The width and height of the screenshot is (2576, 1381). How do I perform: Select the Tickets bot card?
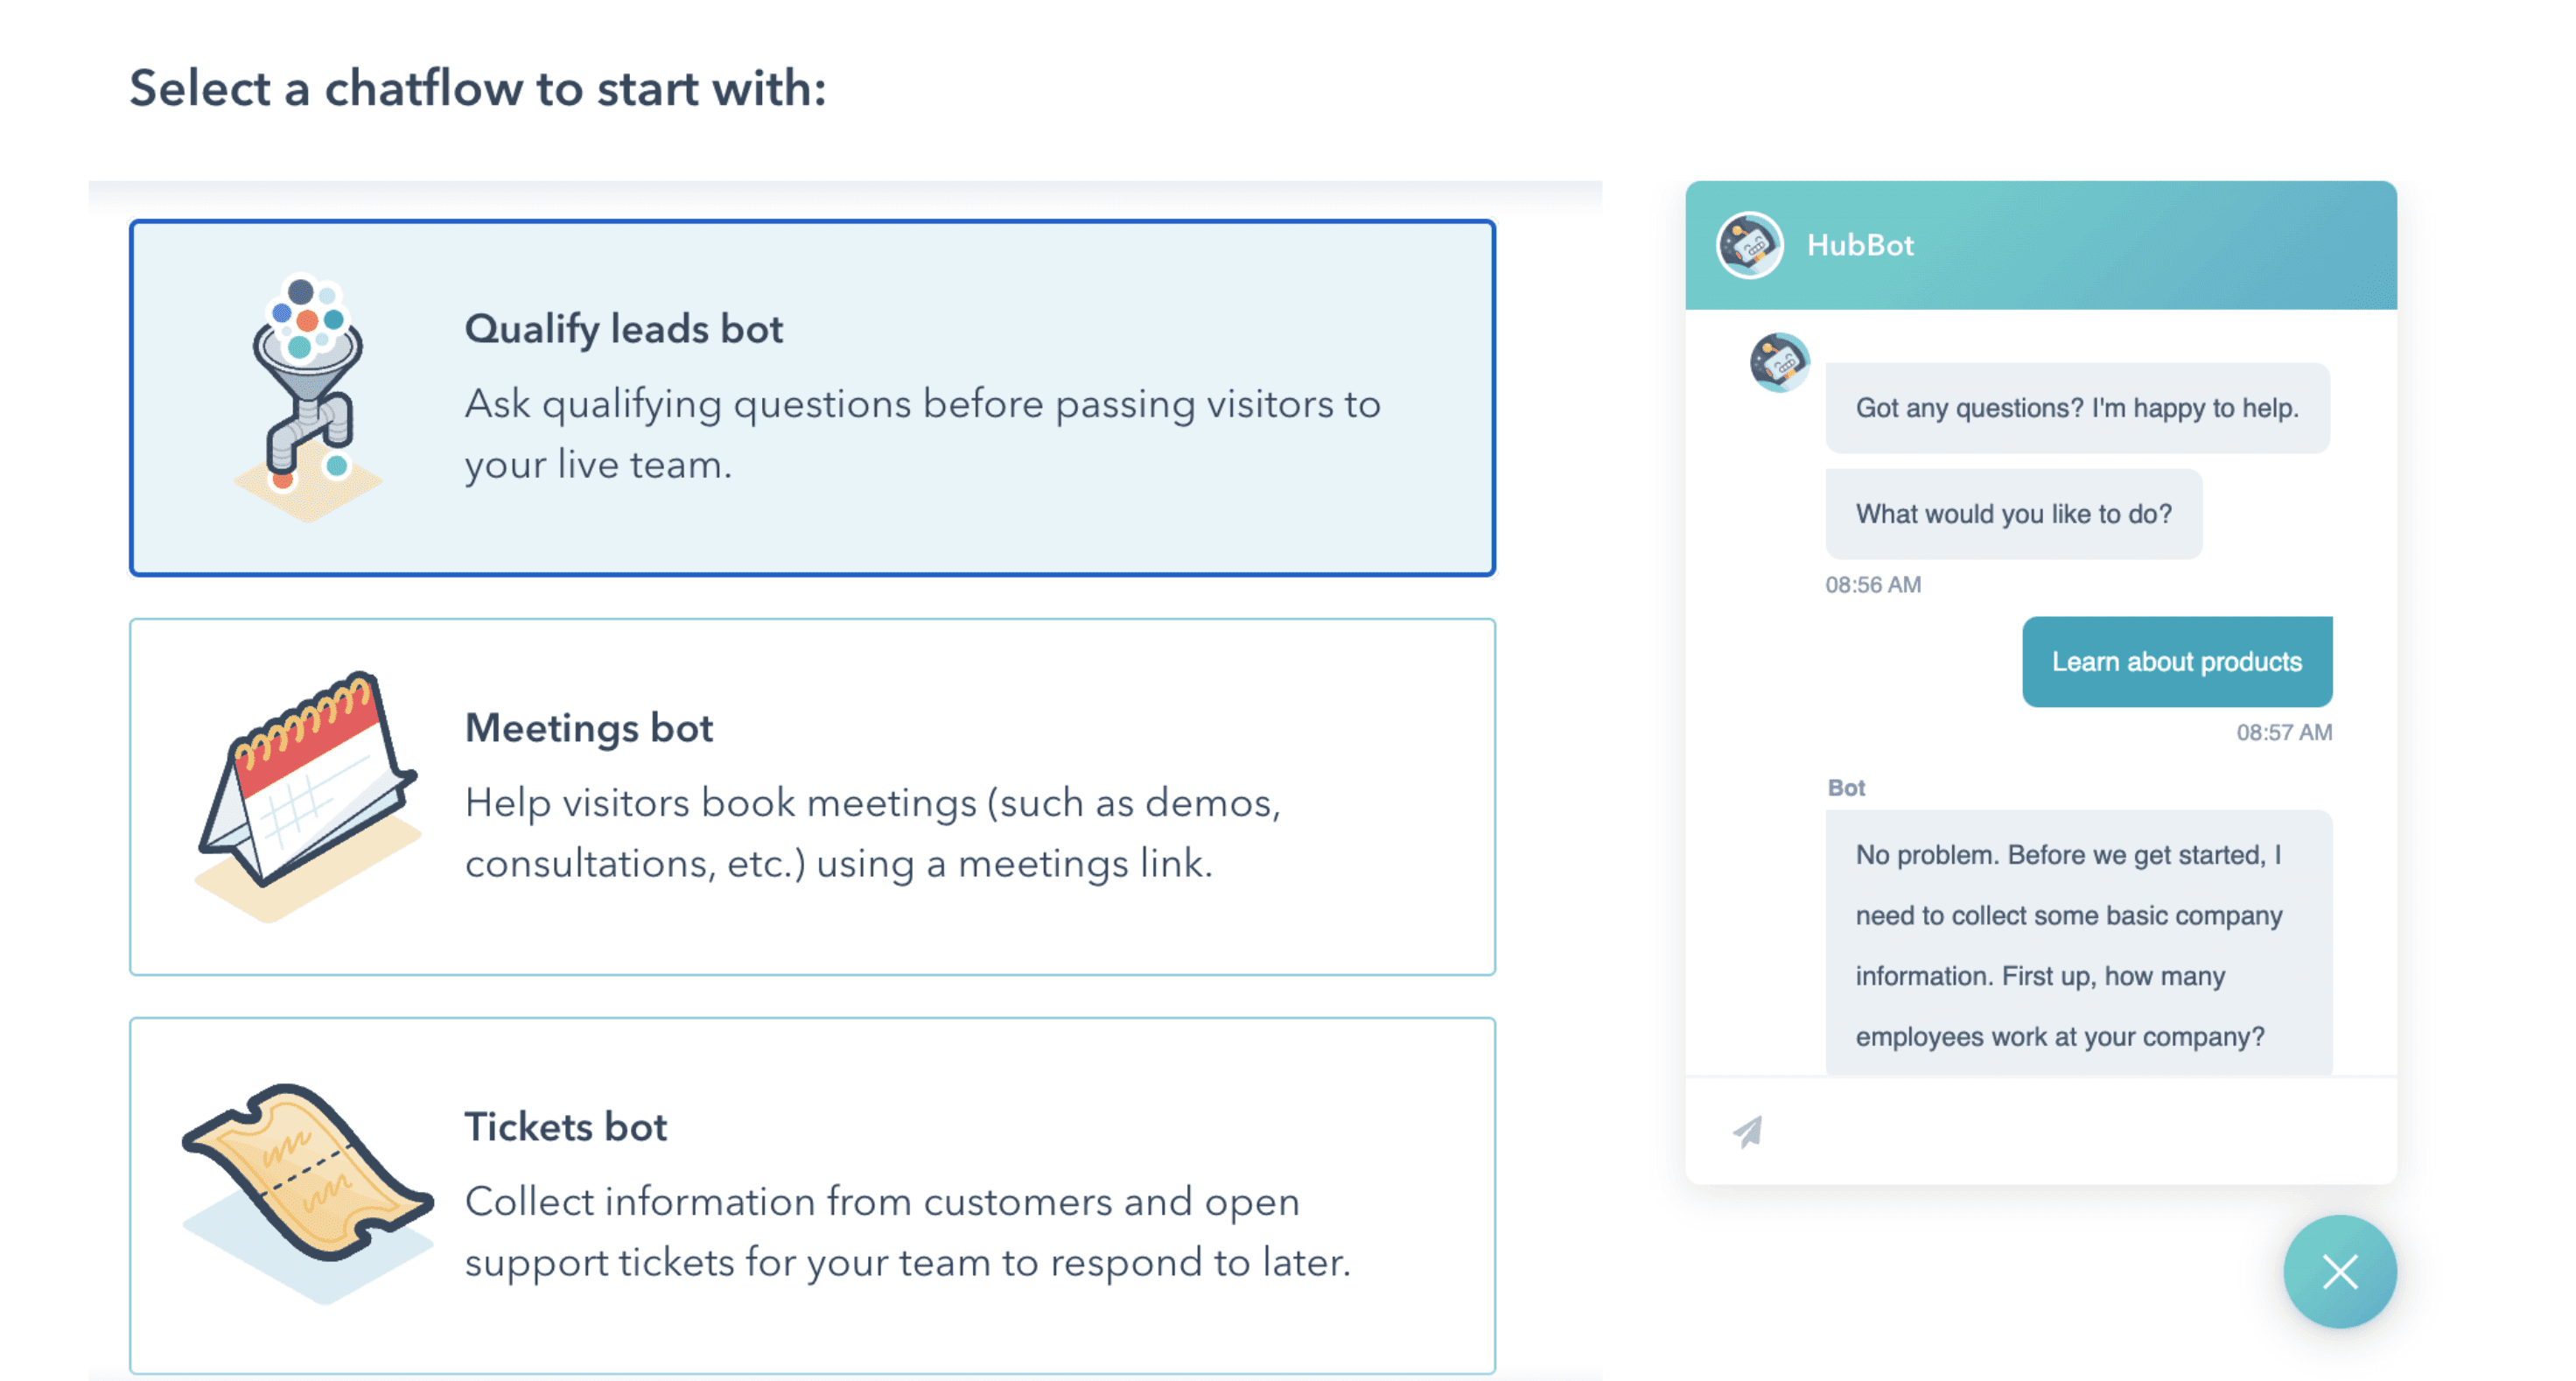812,1195
